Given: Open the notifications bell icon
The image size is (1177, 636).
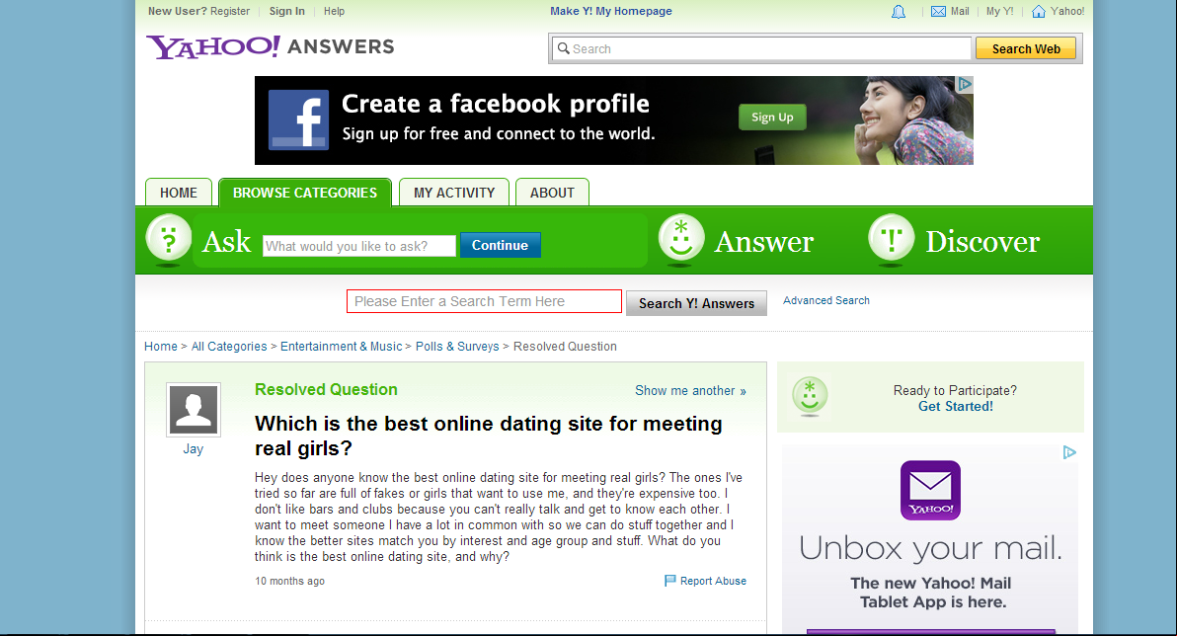Looking at the screenshot, I should coord(898,11).
